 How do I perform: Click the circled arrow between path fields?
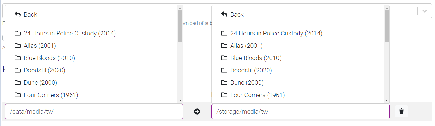point(197,112)
